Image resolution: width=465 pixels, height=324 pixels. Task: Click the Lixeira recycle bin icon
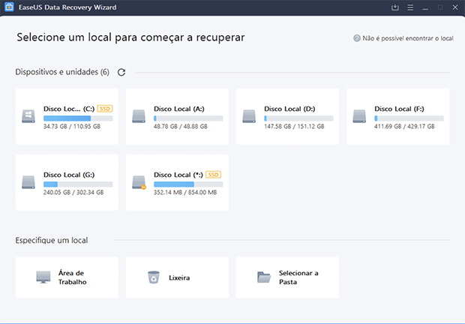click(153, 277)
